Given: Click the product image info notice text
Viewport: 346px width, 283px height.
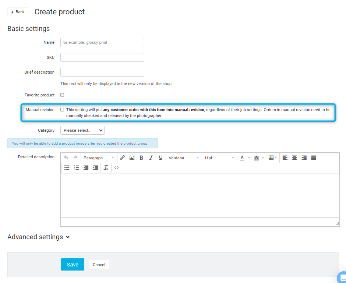Looking at the screenshot, I should [80, 144].
